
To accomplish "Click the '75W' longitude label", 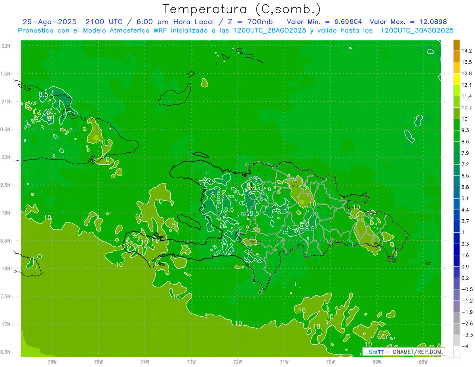I will coord(99,362).
